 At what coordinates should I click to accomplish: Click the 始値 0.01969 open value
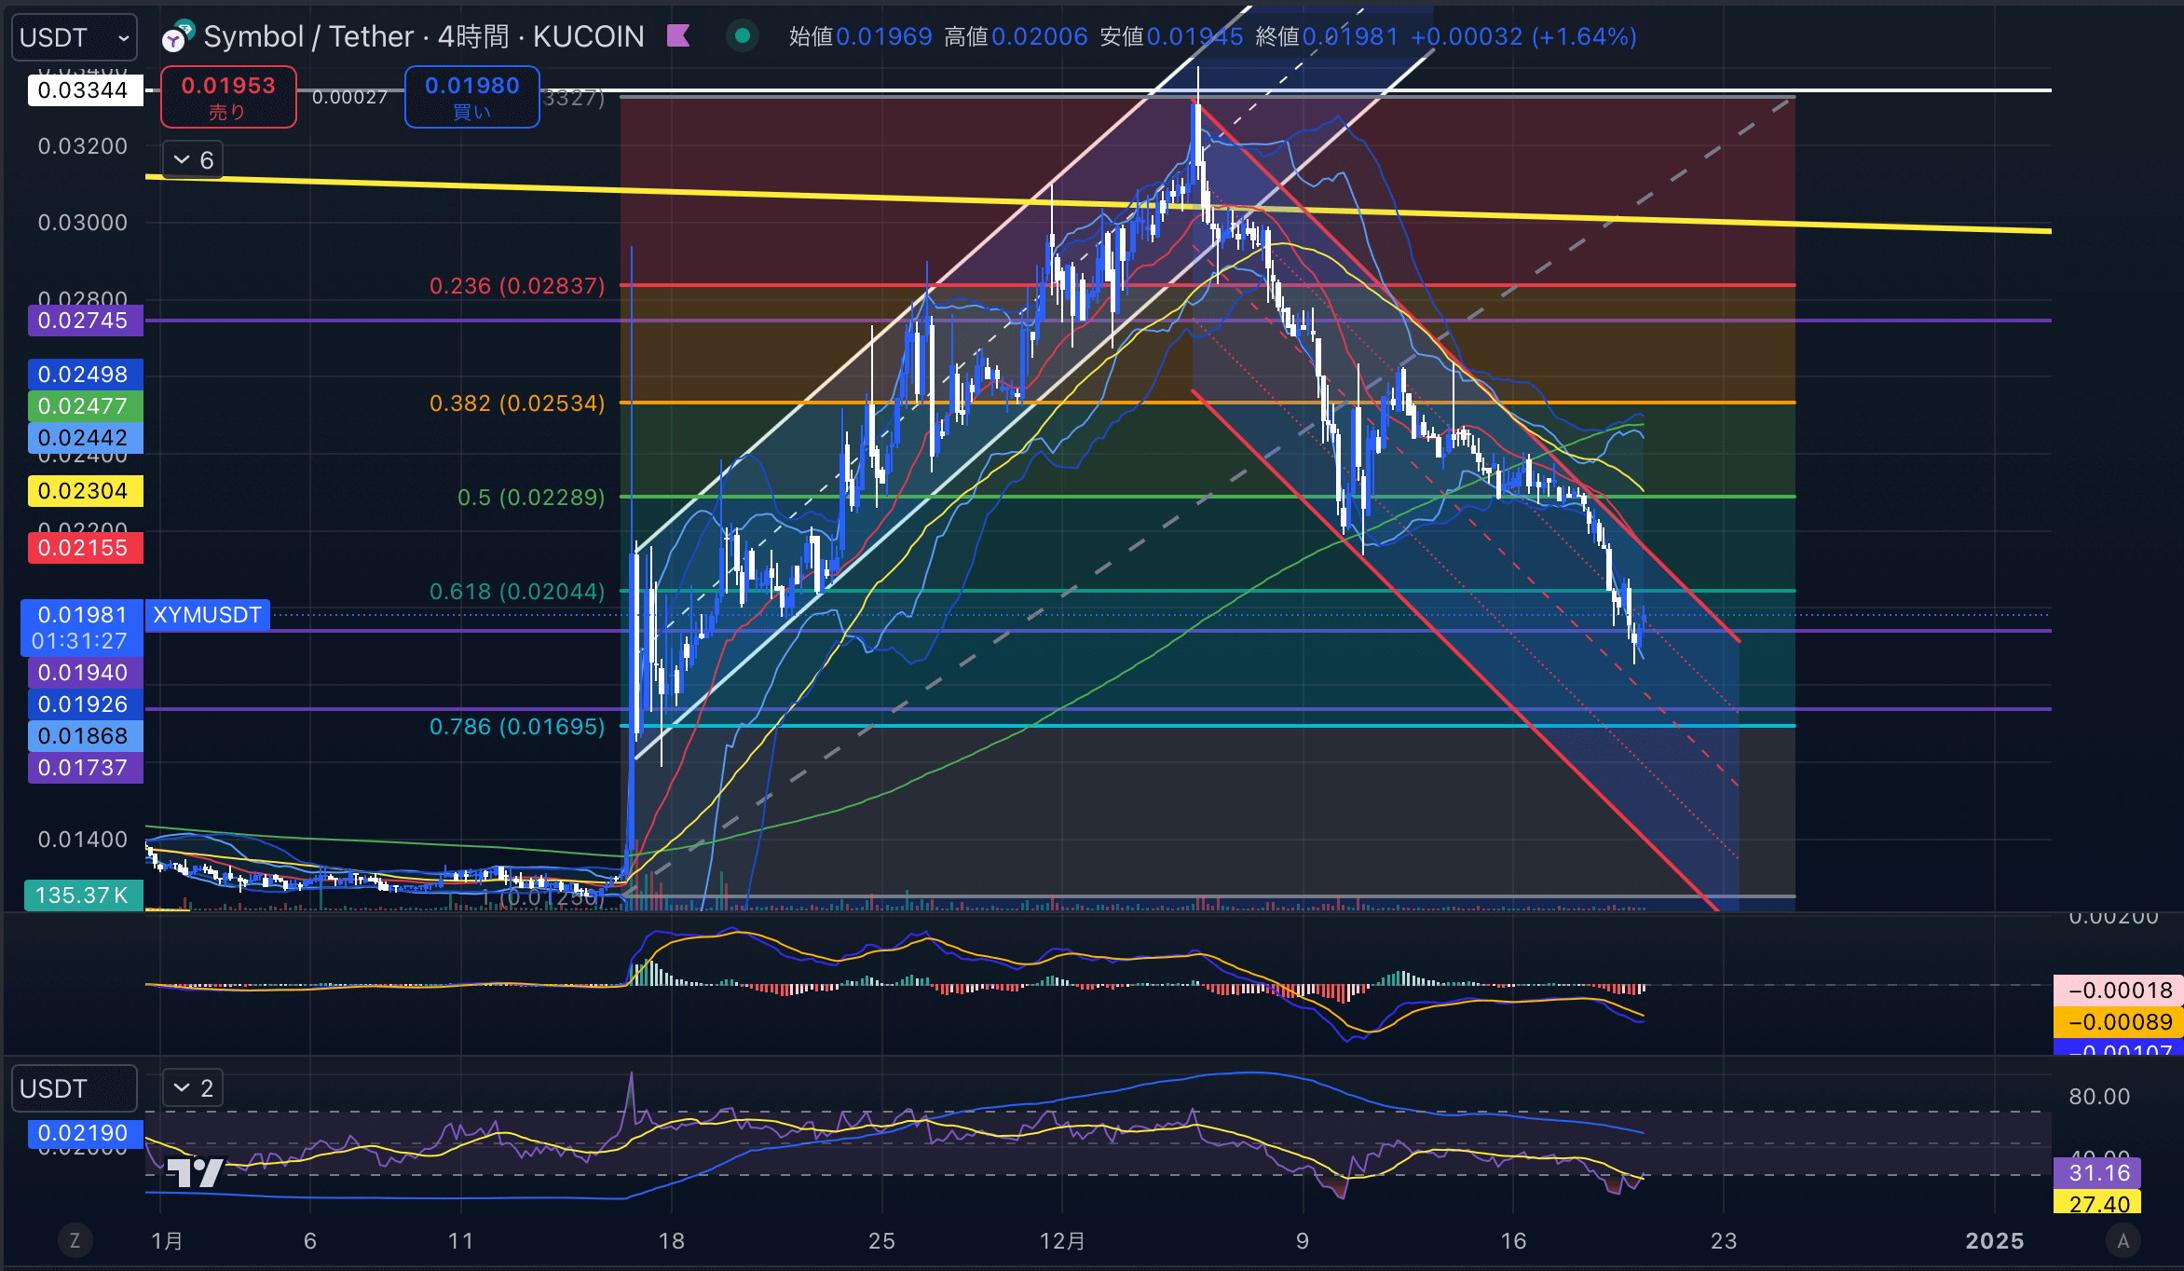(861, 36)
